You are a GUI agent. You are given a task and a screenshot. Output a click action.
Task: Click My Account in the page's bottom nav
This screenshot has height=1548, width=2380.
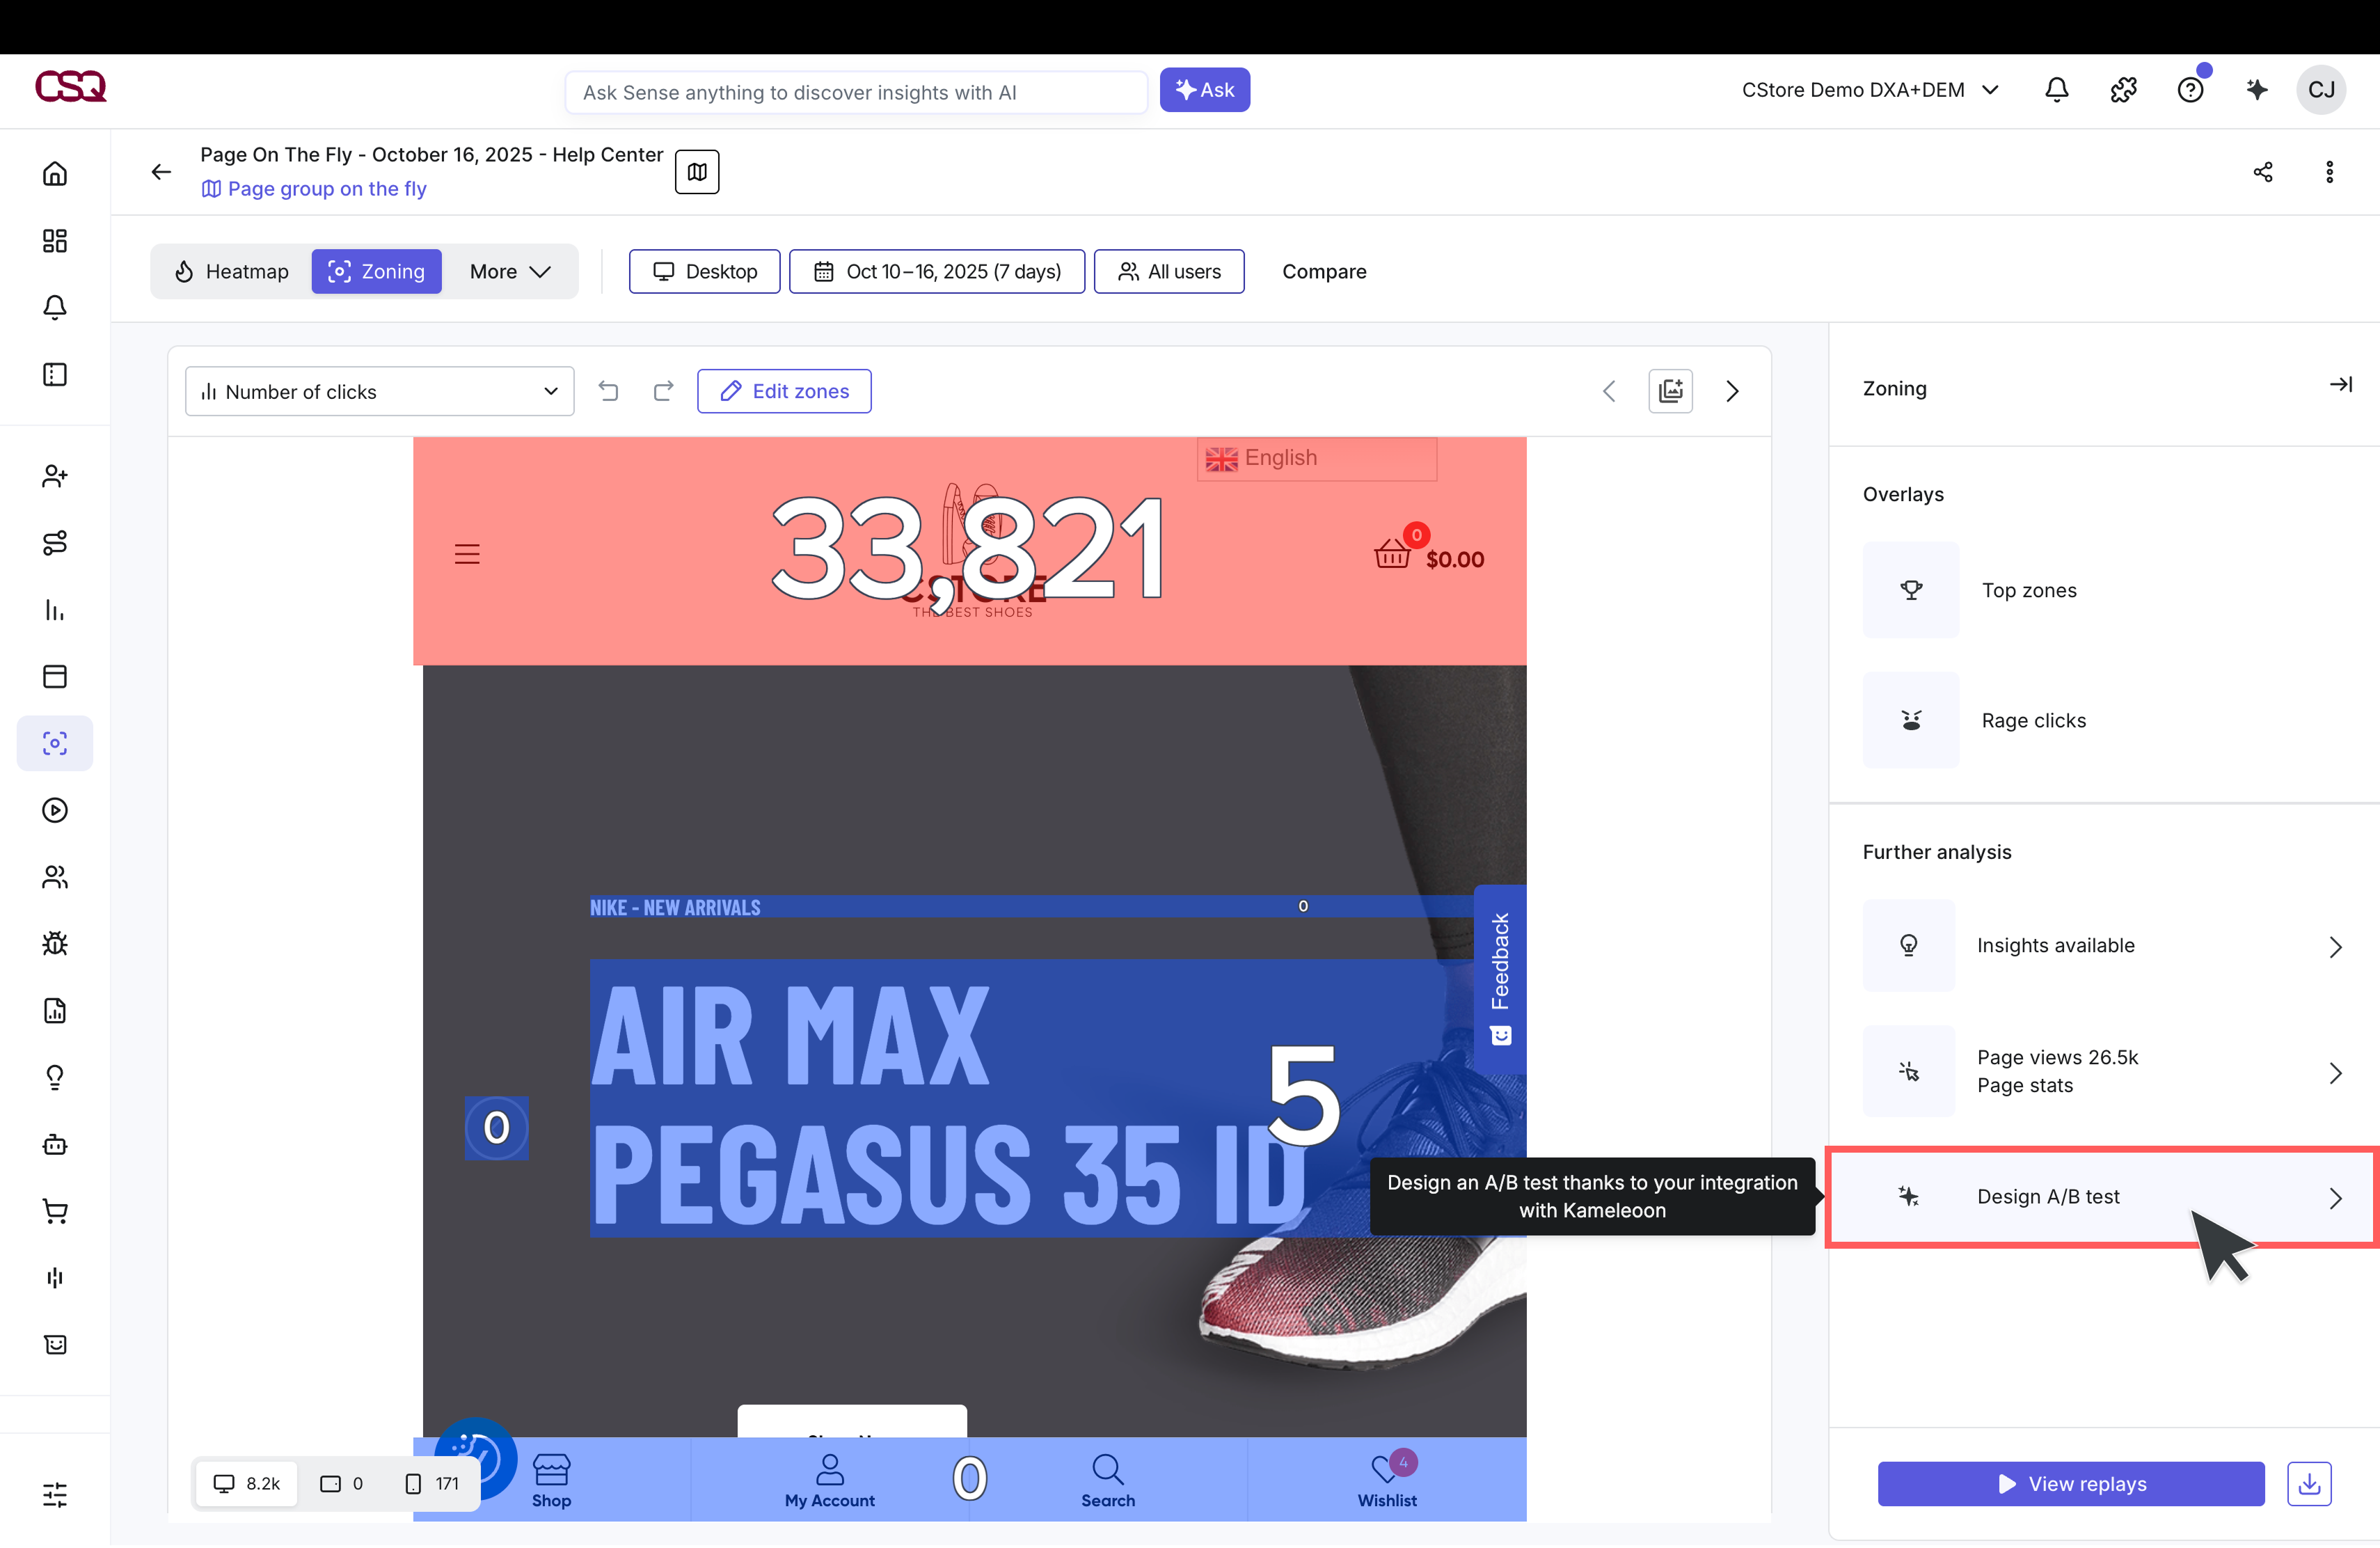click(830, 1481)
